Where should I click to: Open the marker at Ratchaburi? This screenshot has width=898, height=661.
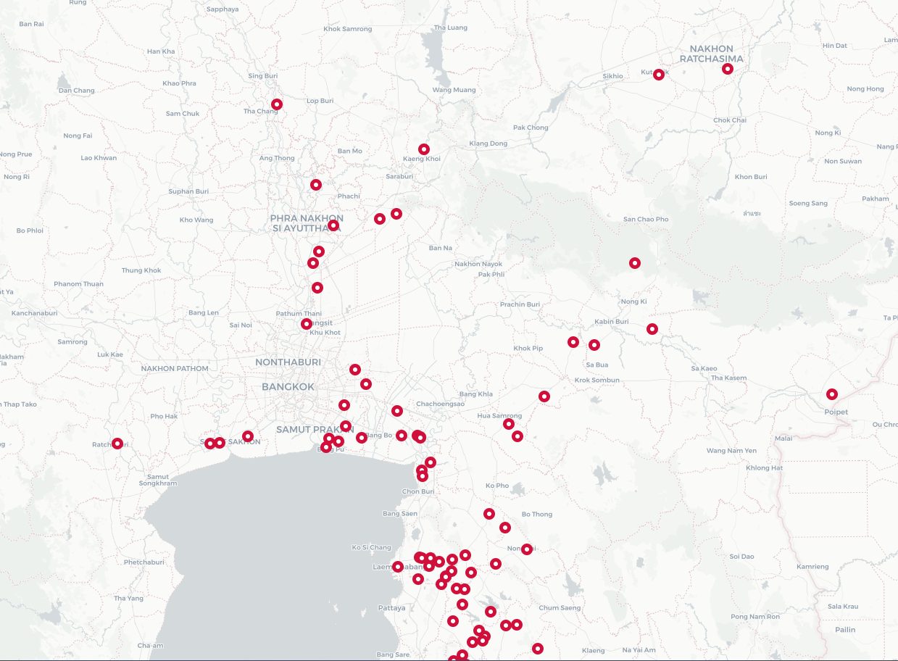click(x=117, y=444)
